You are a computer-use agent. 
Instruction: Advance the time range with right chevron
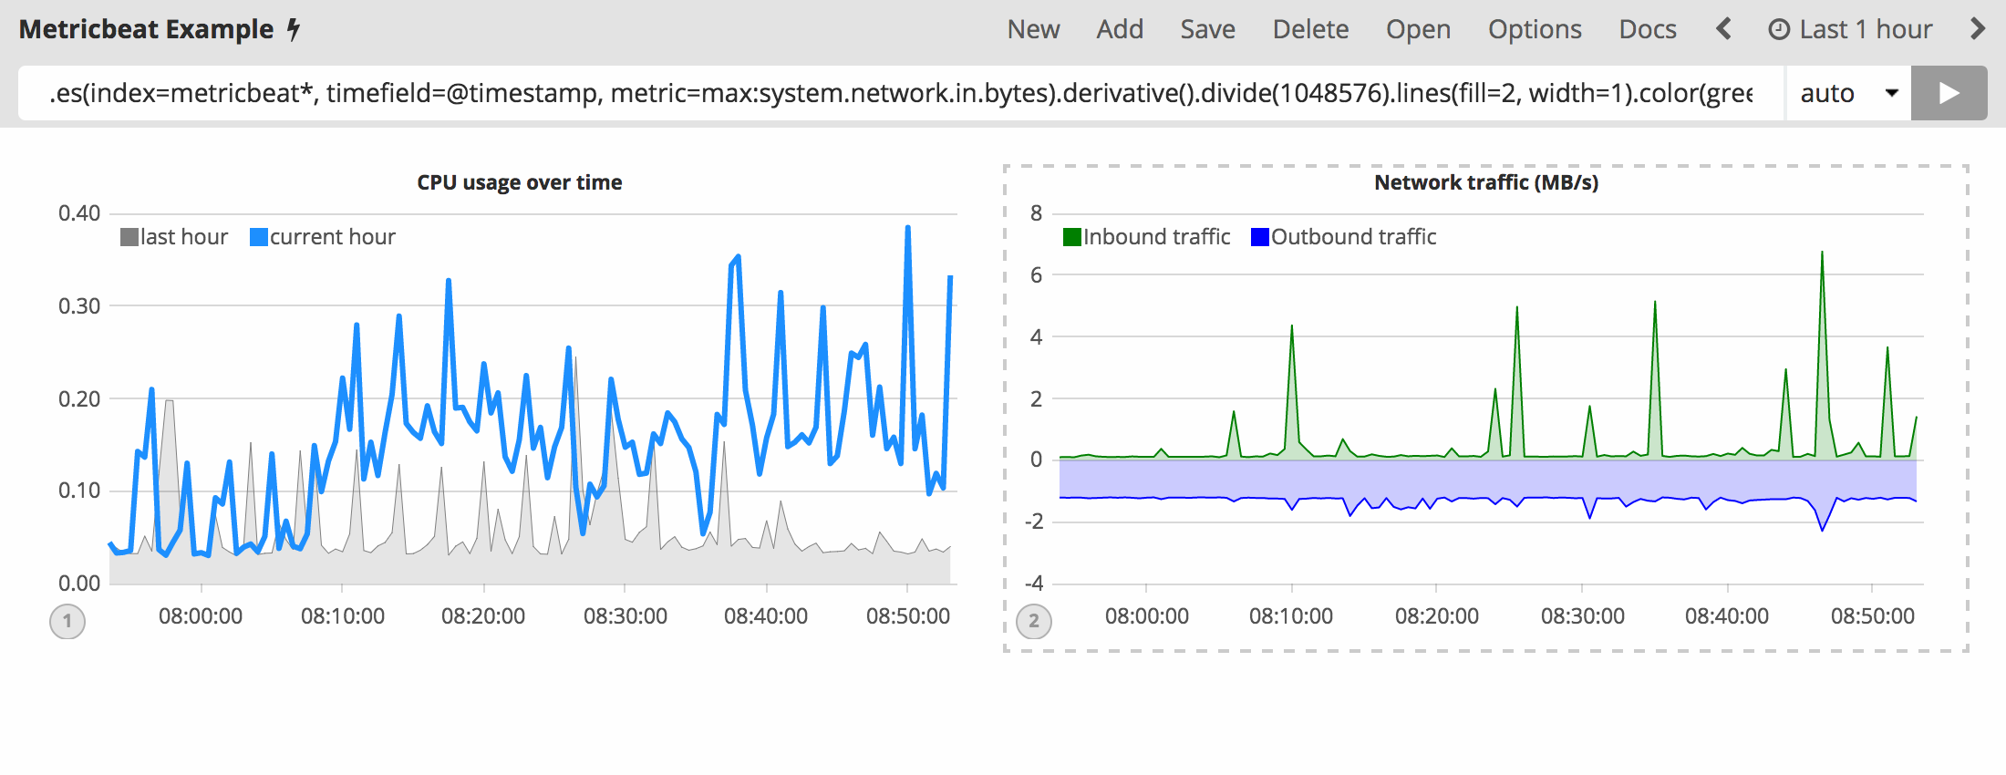(x=1977, y=29)
